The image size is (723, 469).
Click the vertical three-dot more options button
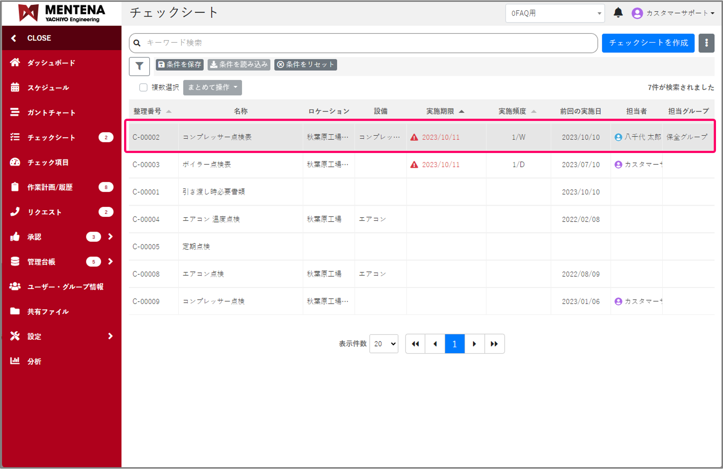coord(706,43)
